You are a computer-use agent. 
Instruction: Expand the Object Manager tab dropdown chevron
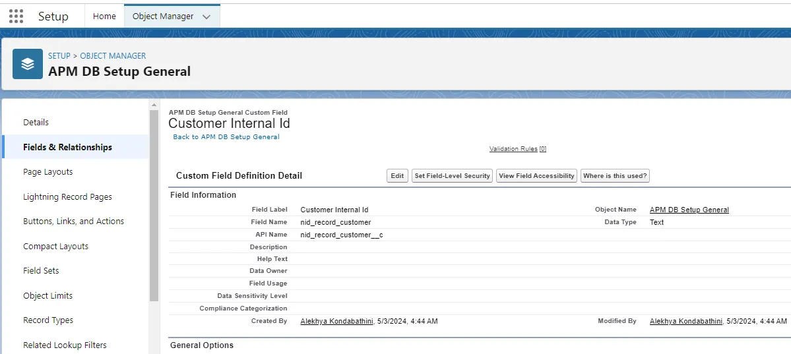[206, 16]
